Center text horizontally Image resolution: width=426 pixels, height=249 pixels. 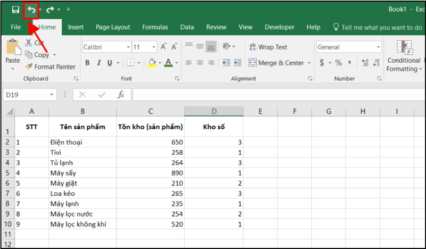pos(200,63)
